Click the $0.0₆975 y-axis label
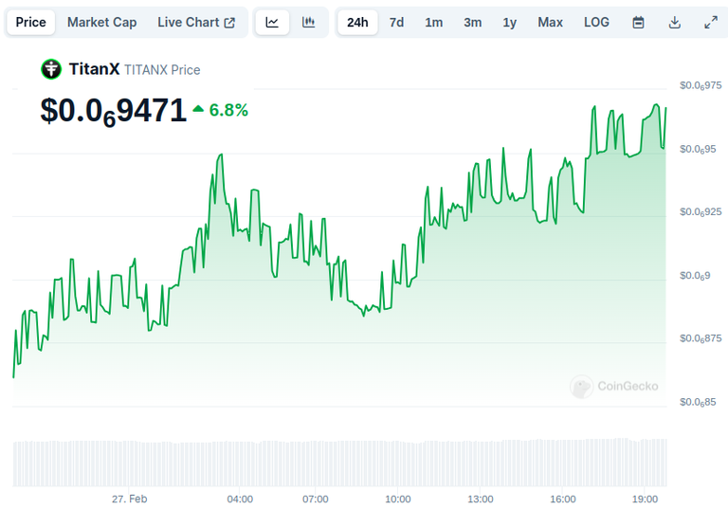Screen dimensions: 728x509 (x=701, y=85)
